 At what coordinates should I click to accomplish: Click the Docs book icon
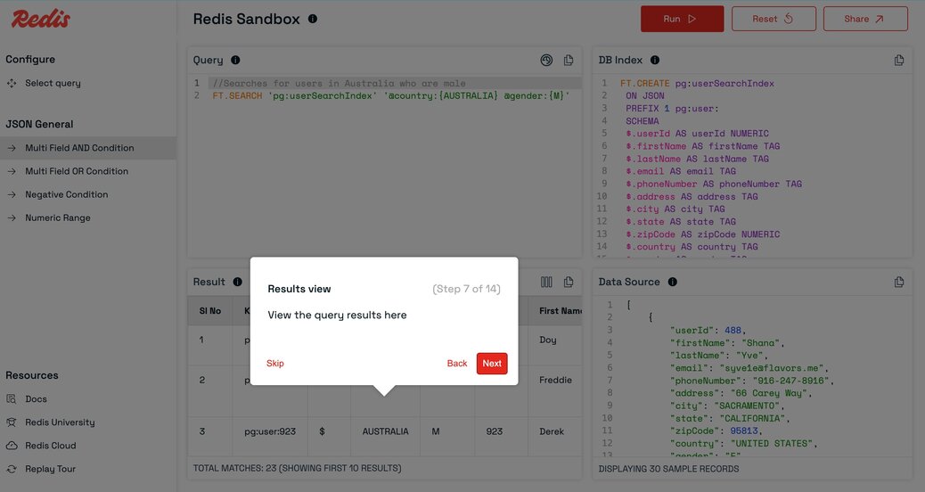tap(12, 398)
